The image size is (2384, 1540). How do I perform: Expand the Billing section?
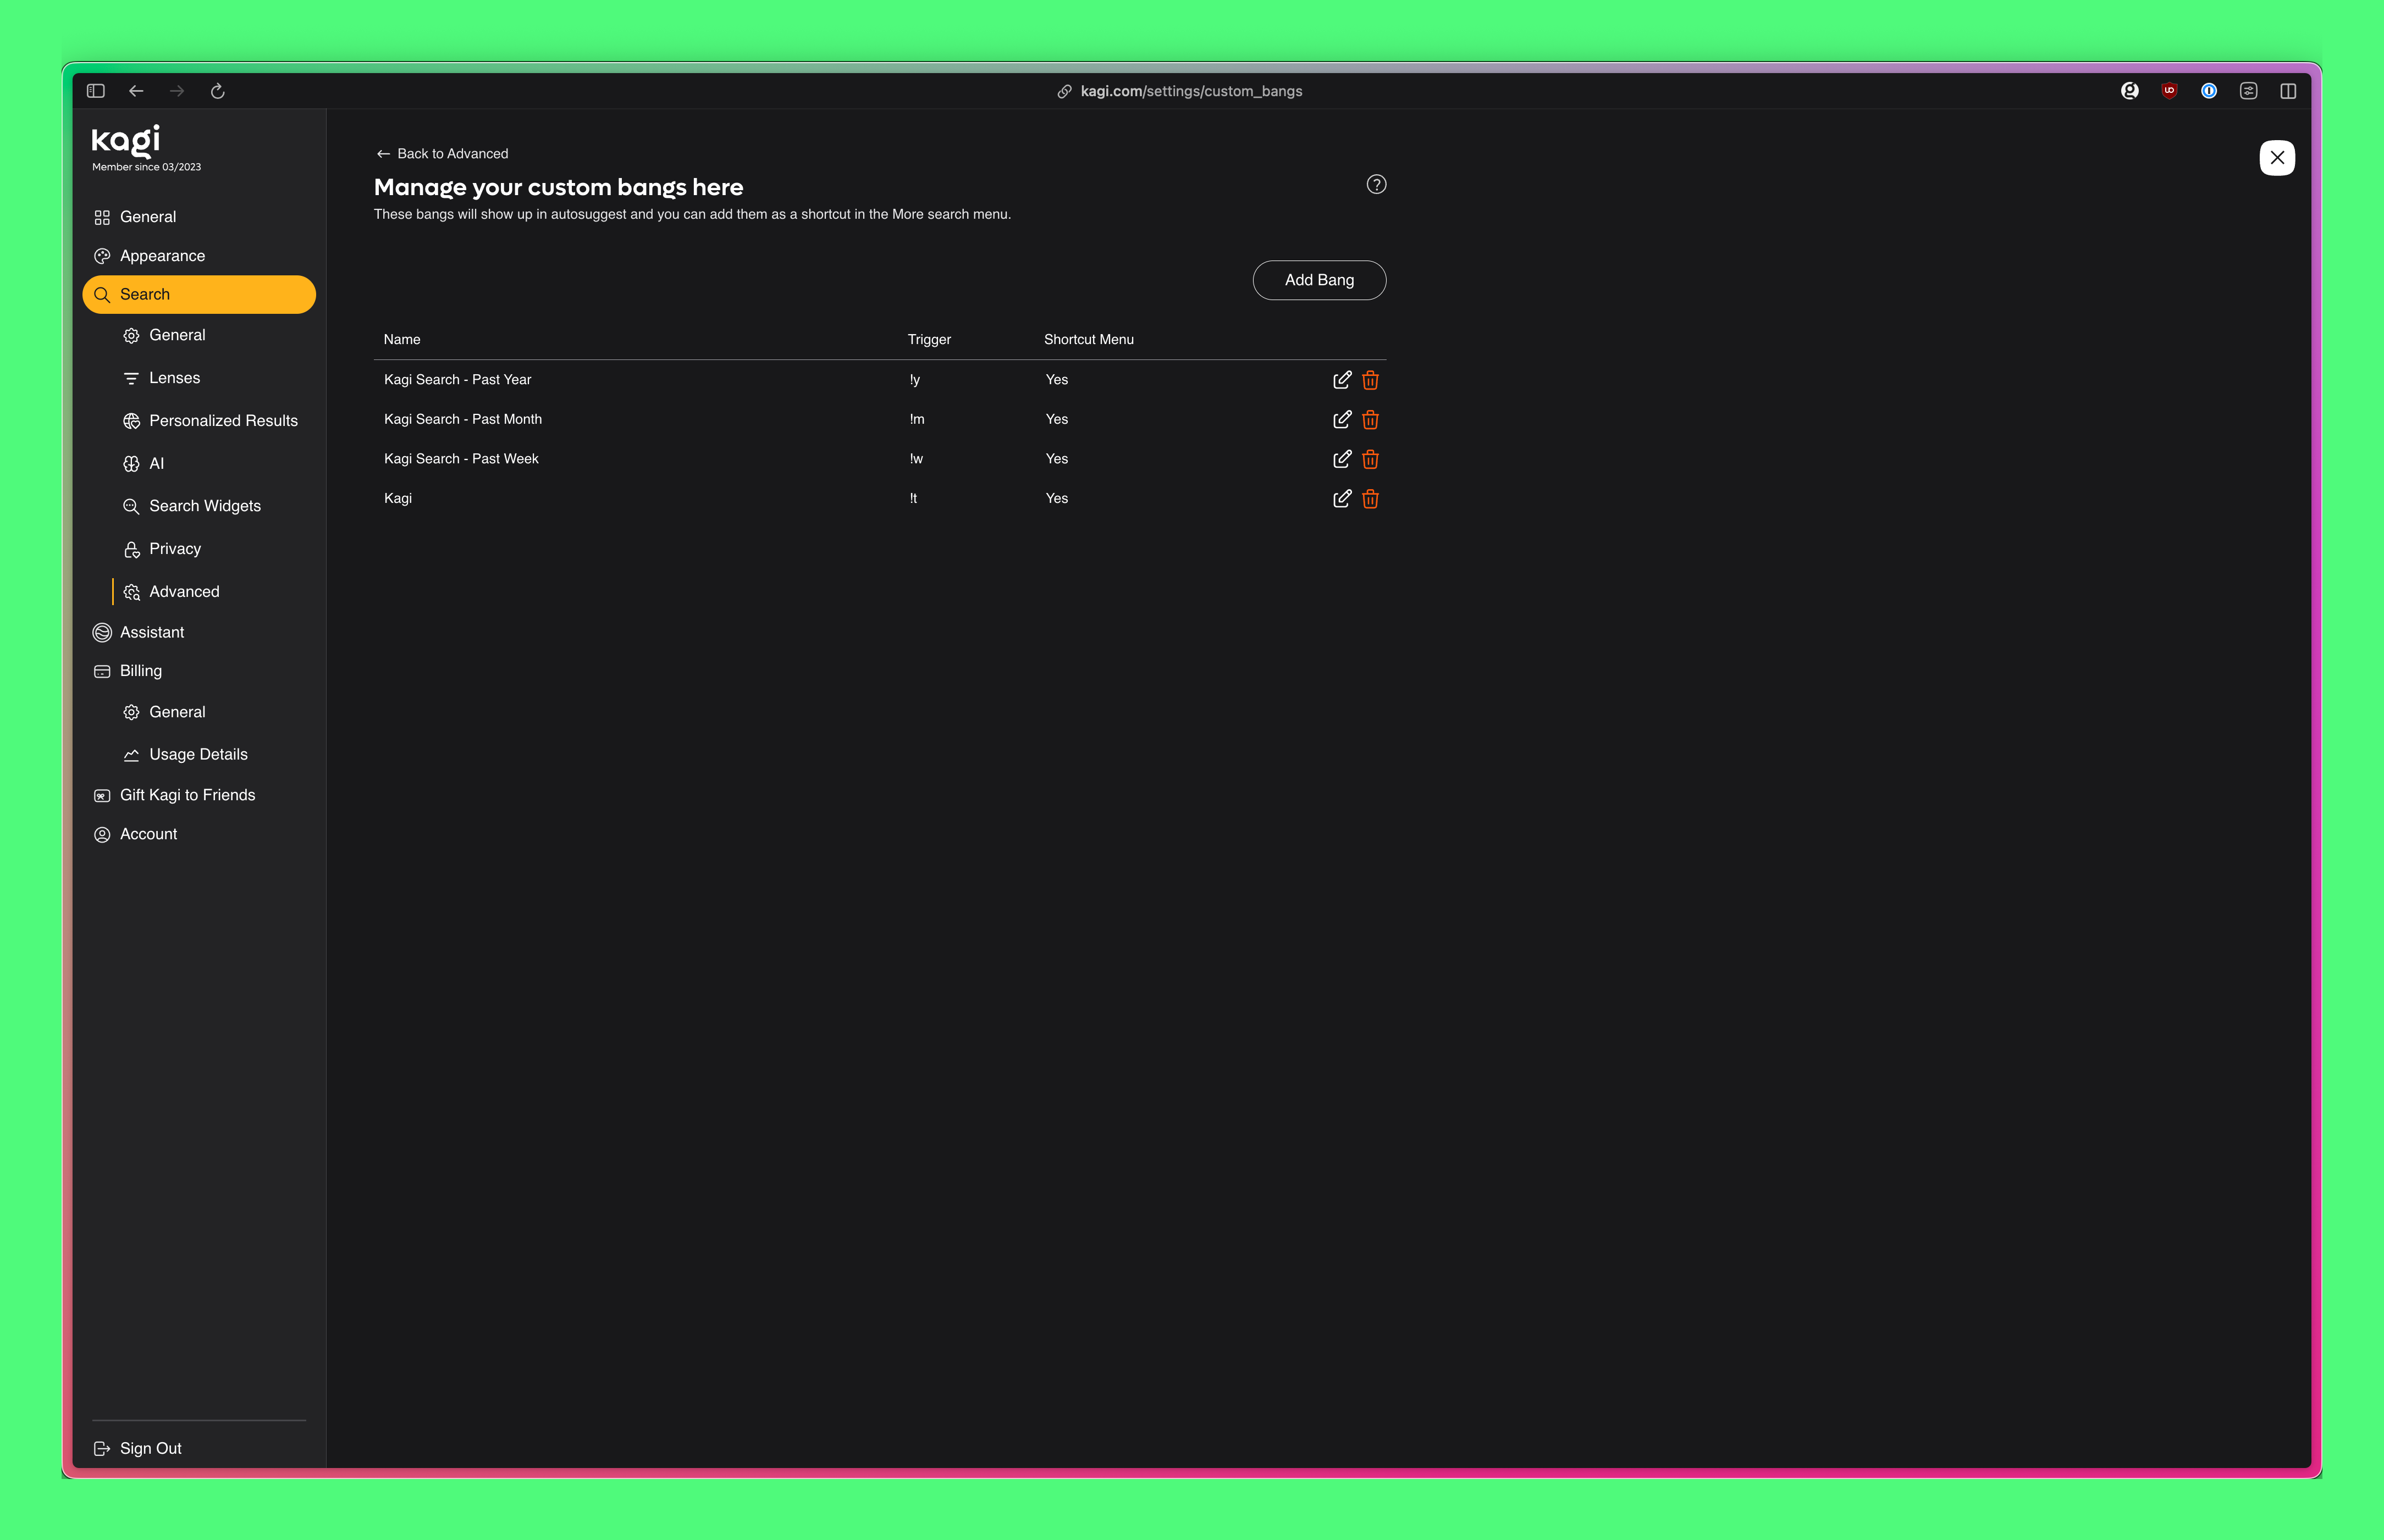click(x=140, y=671)
